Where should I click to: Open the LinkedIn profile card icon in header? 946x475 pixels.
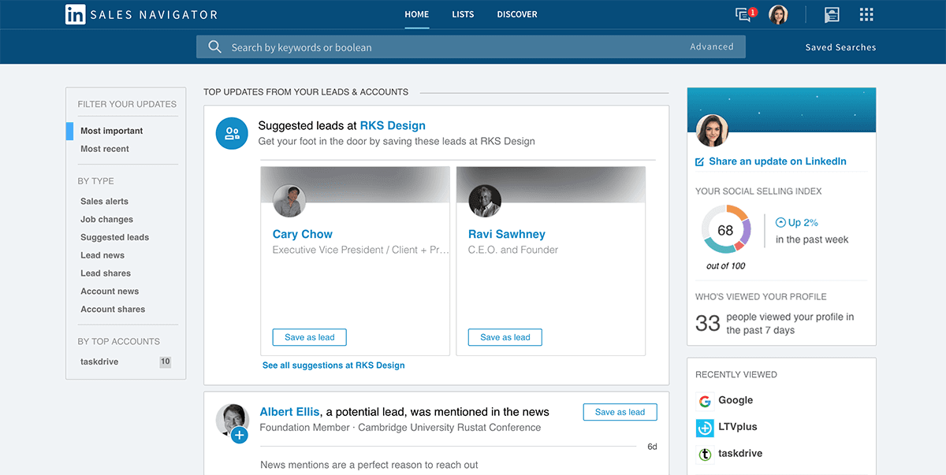point(832,14)
